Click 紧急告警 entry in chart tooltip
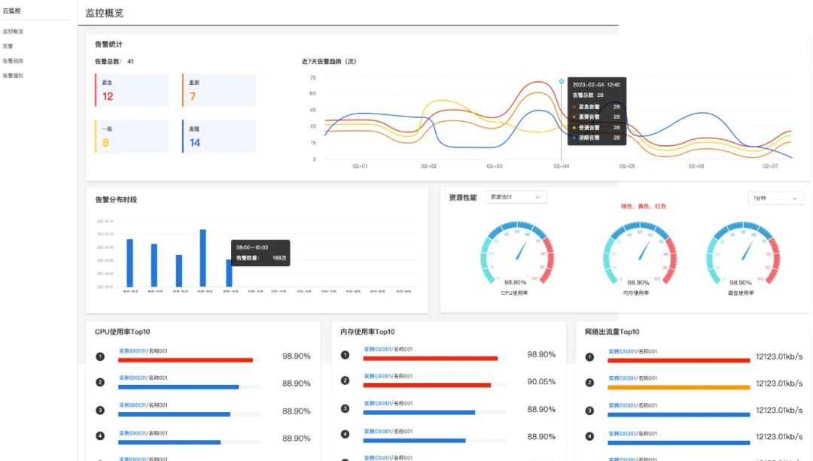The image size is (813, 461). (596, 107)
